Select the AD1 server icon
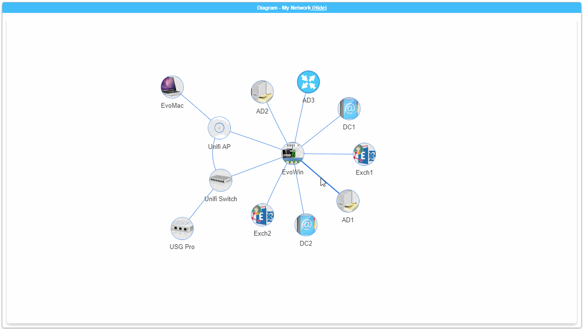584x329 pixels. [x=347, y=201]
